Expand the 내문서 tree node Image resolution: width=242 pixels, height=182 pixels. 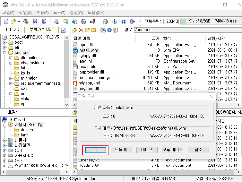pos(4,140)
